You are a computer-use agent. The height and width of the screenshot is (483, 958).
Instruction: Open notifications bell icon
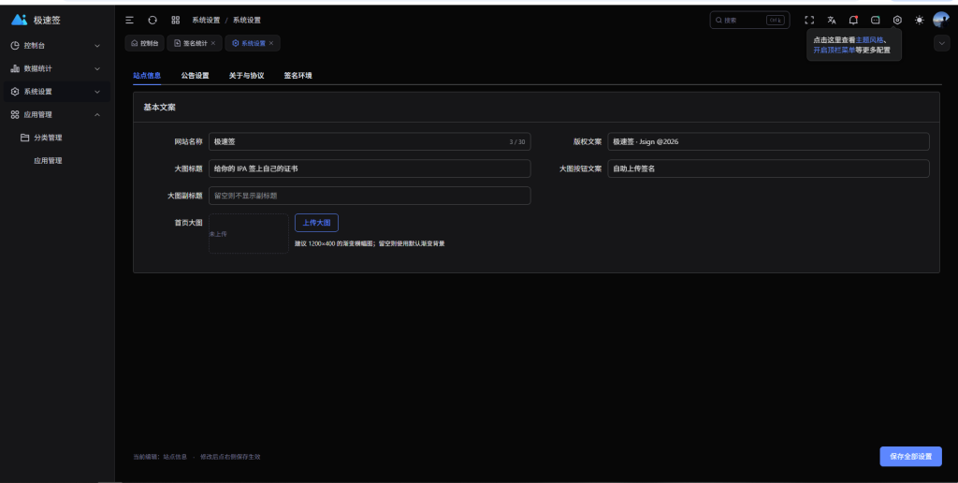pos(853,21)
